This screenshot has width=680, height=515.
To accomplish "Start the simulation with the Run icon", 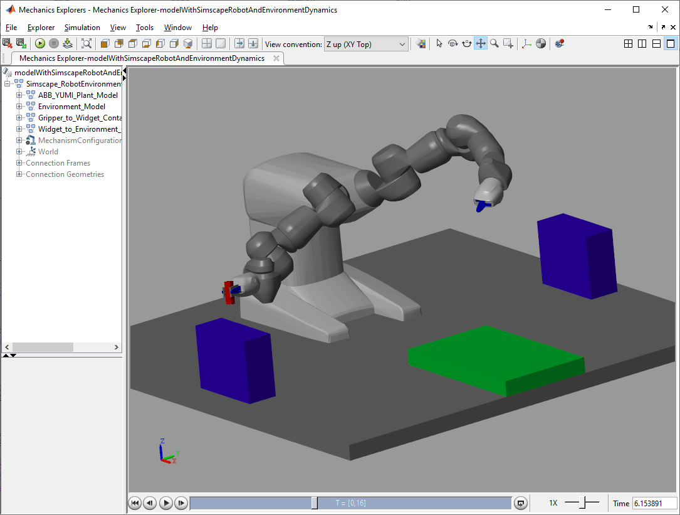I will pyautogui.click(x=39, y=43).
